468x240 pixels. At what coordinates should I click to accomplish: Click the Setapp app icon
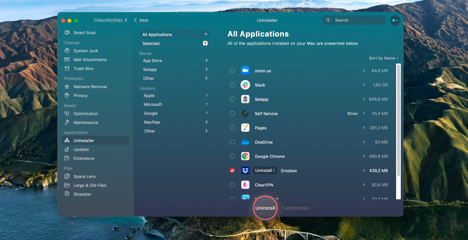click(x=245, y=99)
